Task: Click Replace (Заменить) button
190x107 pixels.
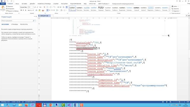Action: (x=175, y=9)
